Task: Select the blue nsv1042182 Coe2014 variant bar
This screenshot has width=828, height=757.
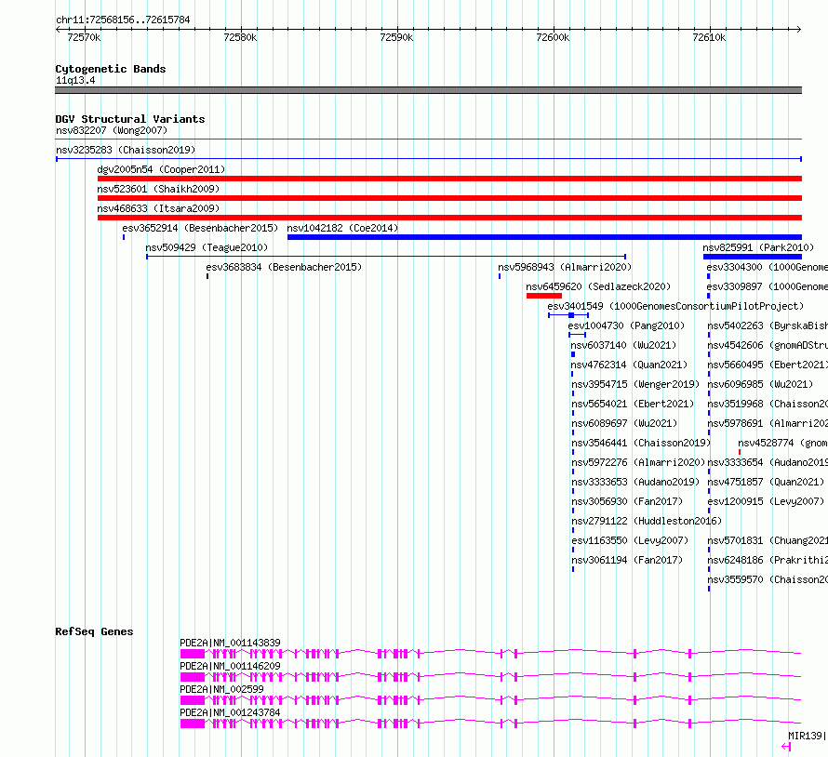Action: (x=544, y=237)
